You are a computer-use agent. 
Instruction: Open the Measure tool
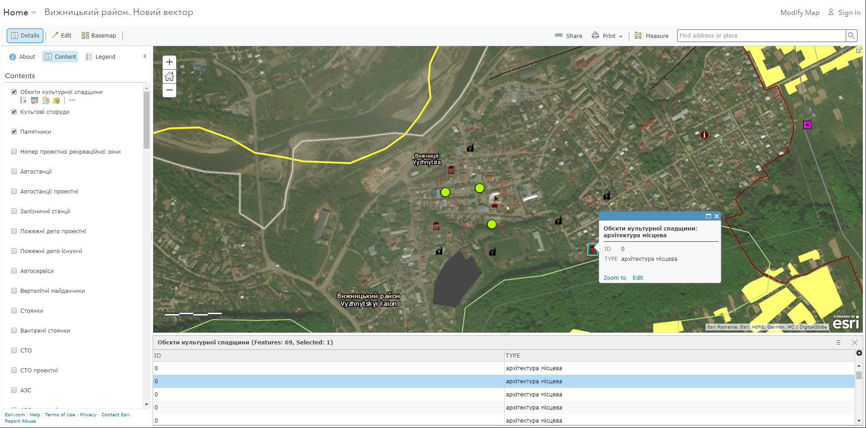pos(651,35)
